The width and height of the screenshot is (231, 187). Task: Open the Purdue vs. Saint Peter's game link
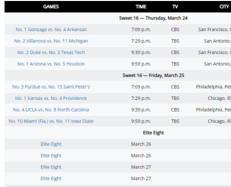51,87
